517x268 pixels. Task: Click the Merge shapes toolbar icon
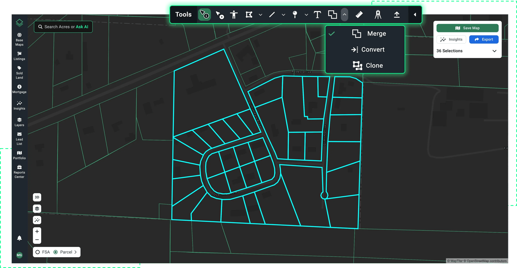[332, 15]
